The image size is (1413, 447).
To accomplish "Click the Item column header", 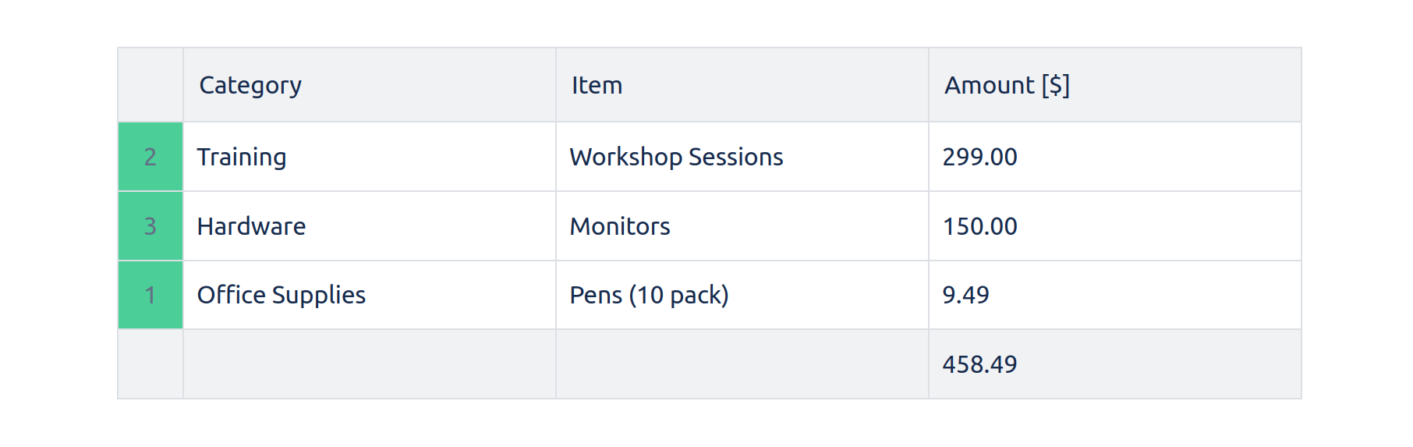I will click(x=597, y=85).
